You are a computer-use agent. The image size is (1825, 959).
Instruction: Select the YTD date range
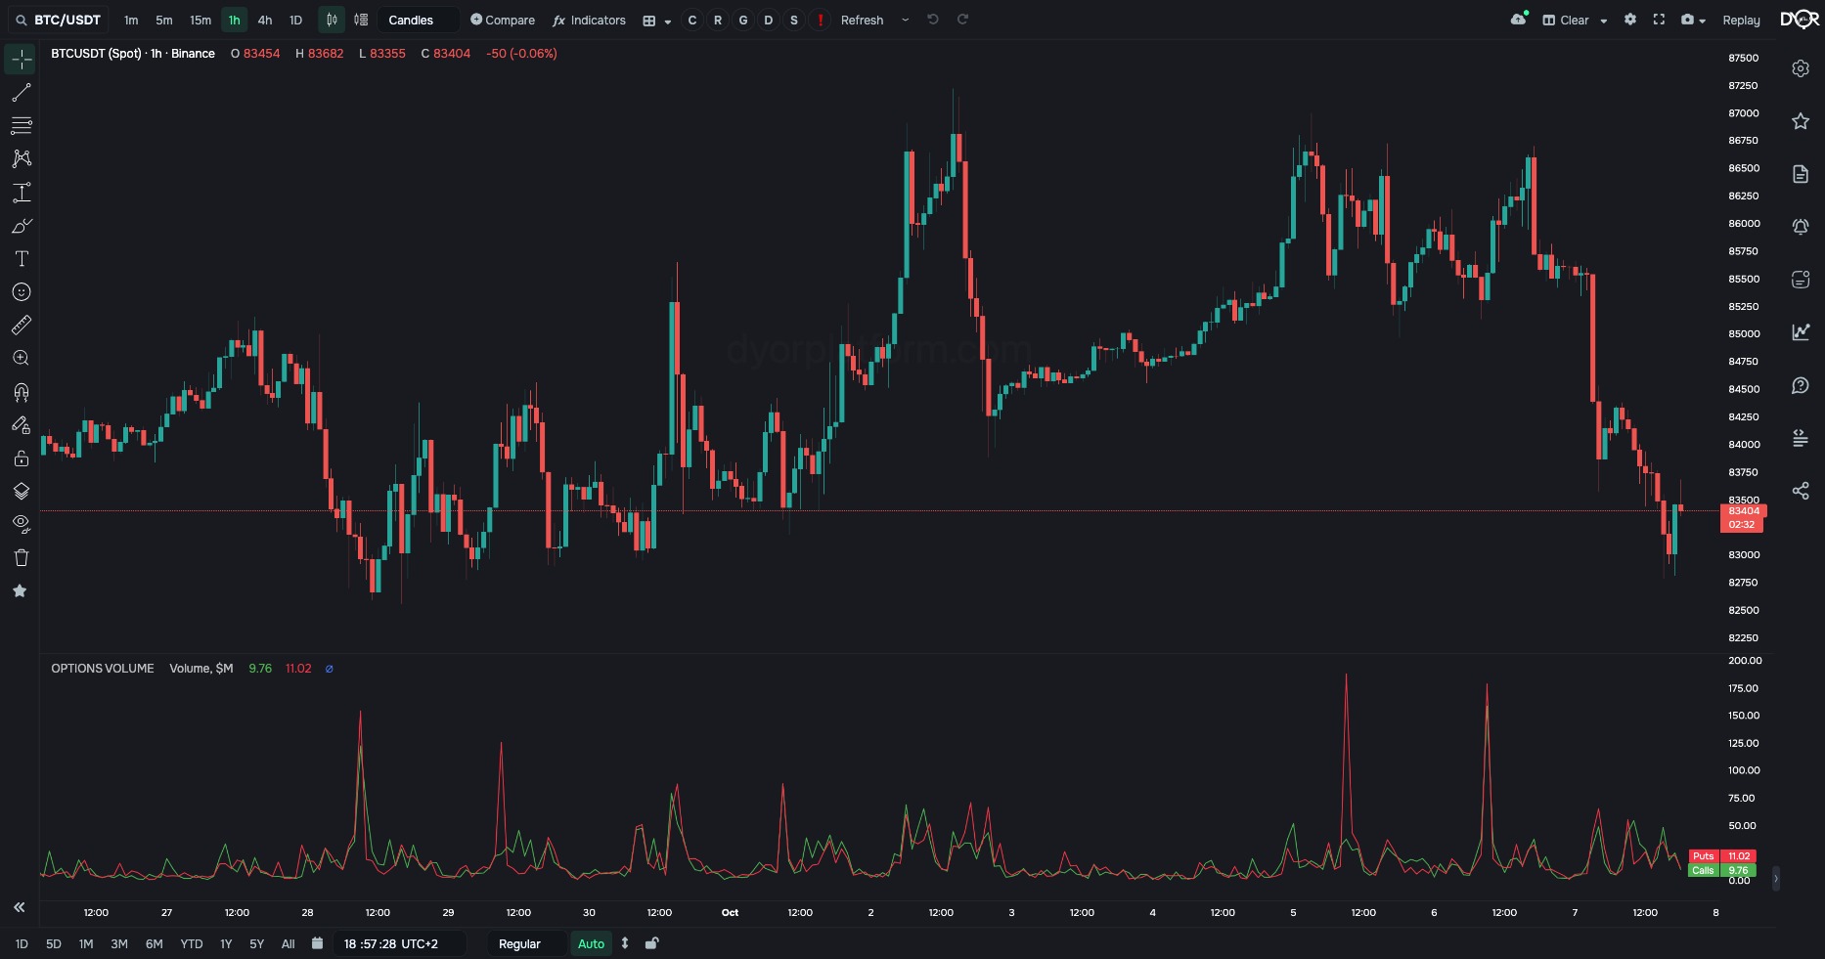(x=191, y=943)
